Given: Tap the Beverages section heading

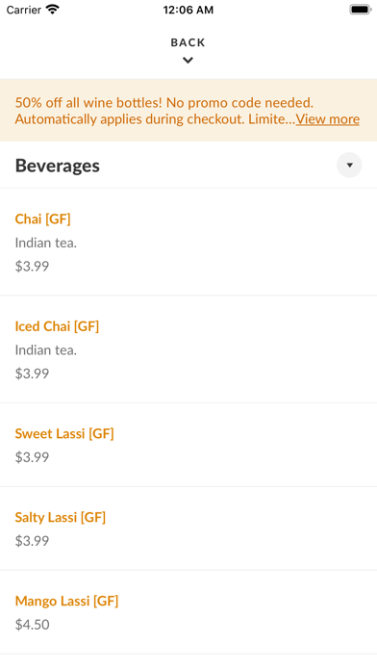Looking at the screenshot, I should (x=58, y=166).
